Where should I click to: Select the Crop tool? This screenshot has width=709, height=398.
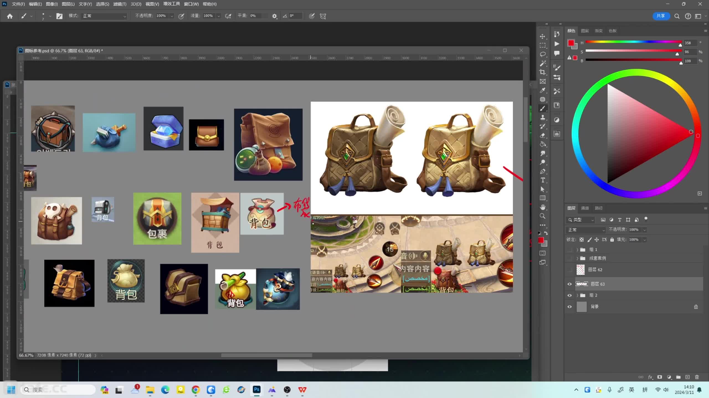pos(543,72)
